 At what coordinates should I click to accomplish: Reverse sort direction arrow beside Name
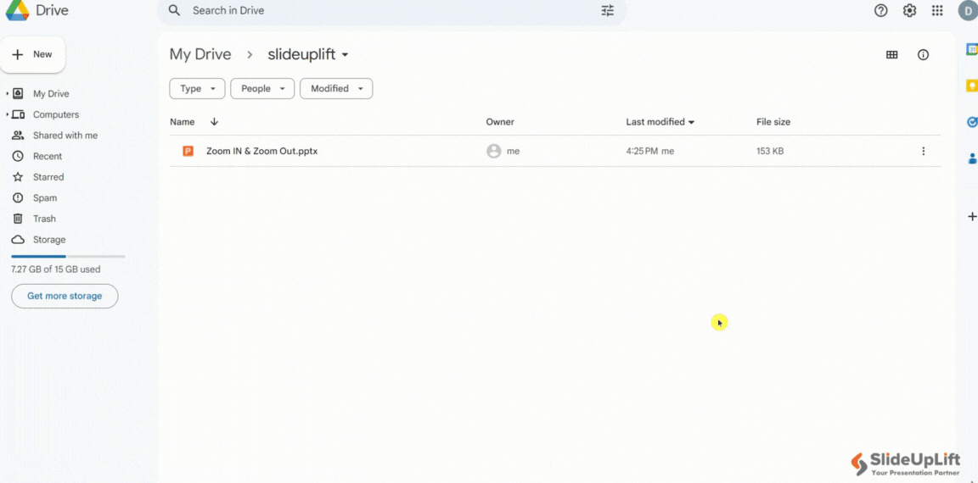click(214, 122)
